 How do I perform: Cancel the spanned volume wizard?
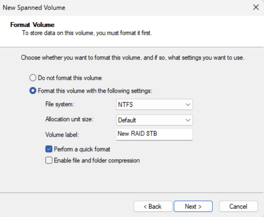[x=238, y=206]
